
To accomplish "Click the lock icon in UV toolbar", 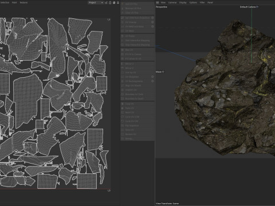I will coord(110,2).
